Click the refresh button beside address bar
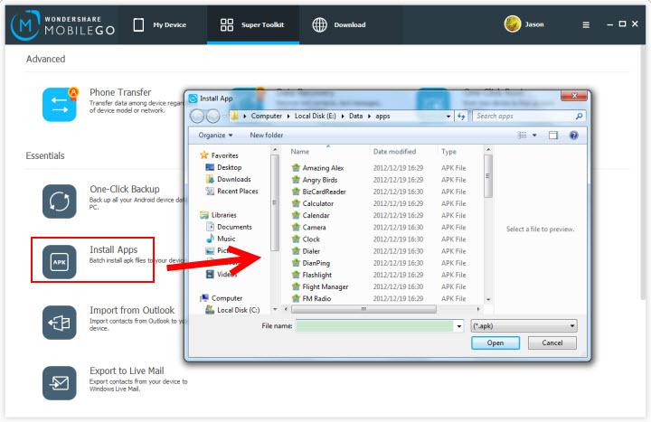 (461, 117)
